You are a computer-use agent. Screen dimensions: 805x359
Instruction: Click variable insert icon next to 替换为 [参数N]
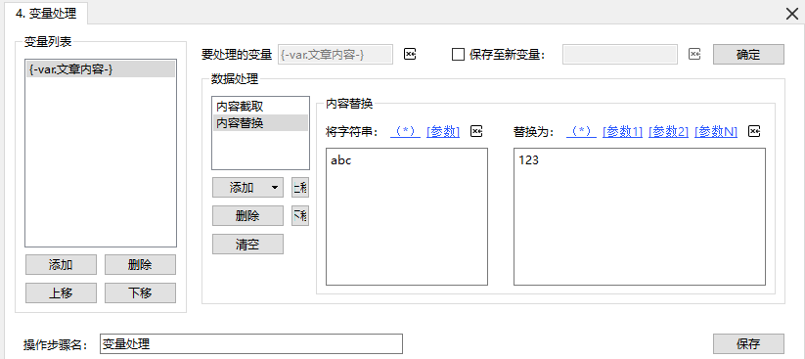[x=754, y=131]
